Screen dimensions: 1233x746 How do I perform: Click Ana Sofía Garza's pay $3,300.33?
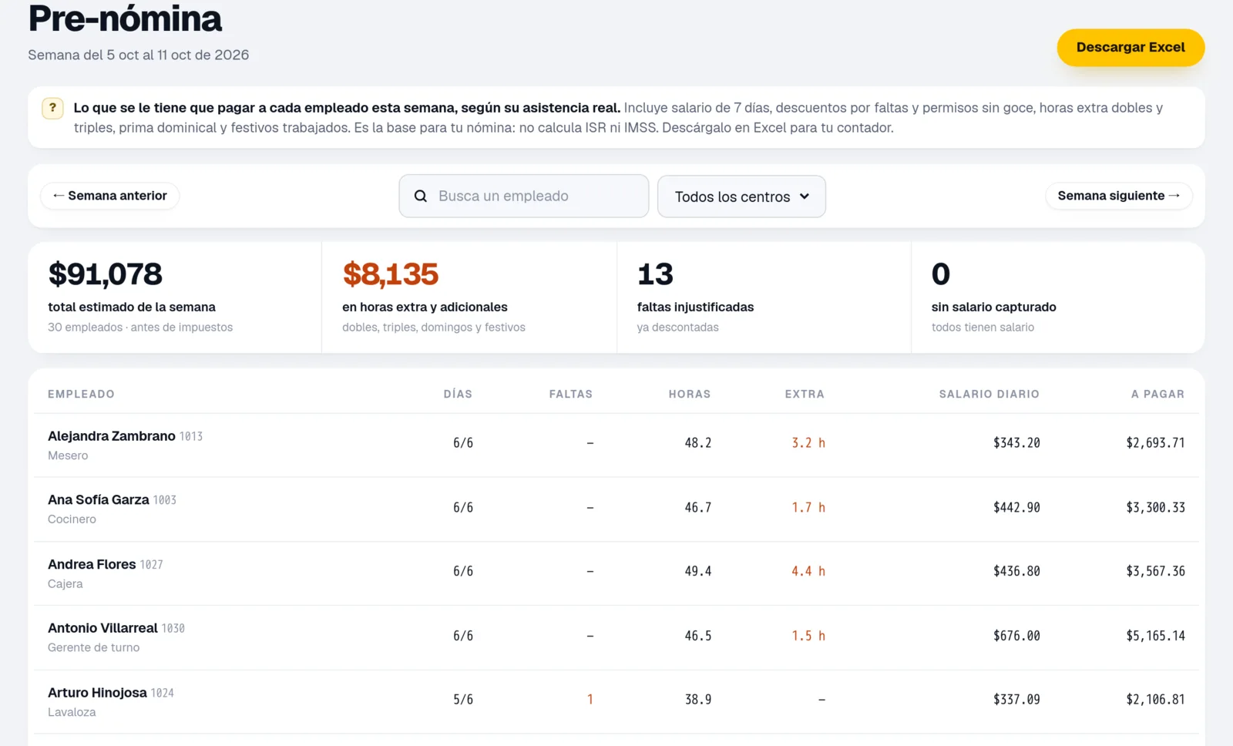tap(1155, 507)
